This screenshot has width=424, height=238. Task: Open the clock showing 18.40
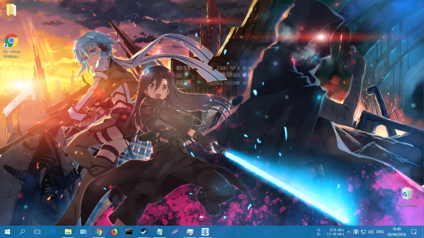(397, 231)
